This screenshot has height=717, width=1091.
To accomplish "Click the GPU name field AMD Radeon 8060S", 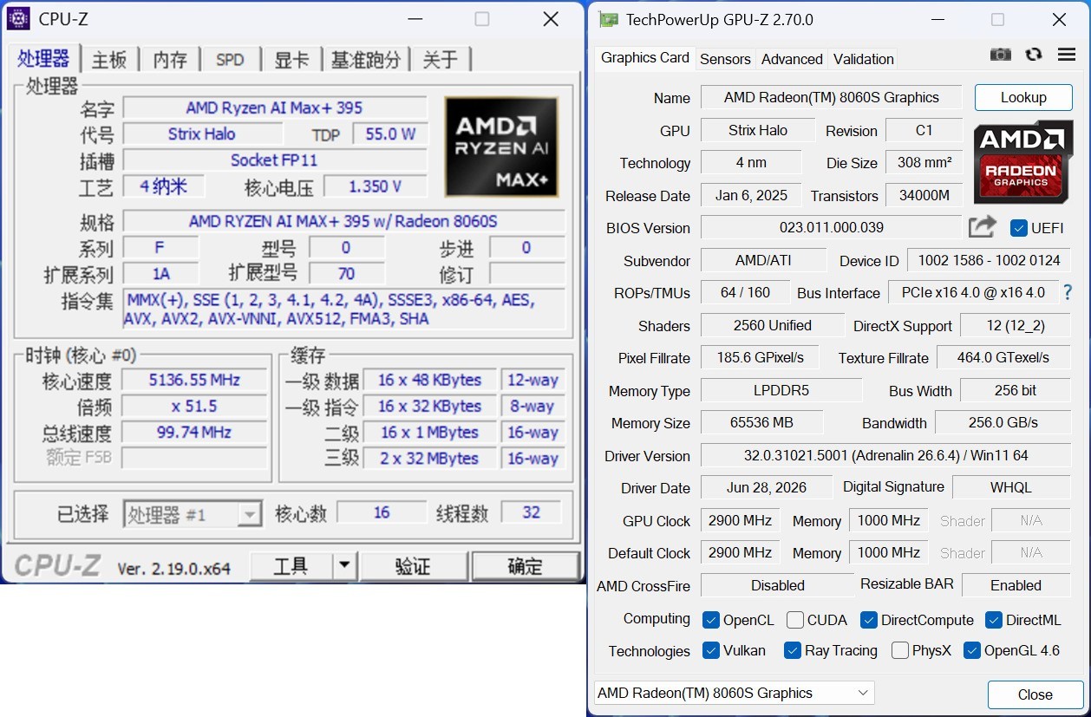I will click(832, 97).
